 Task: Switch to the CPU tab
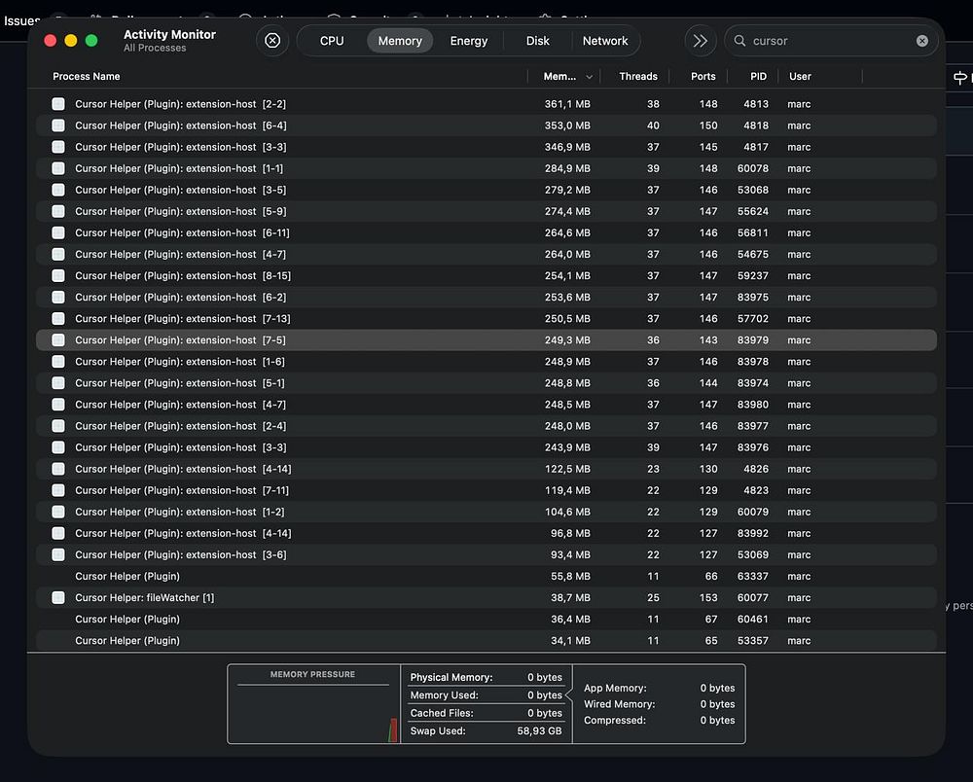[x=332, y=41]
